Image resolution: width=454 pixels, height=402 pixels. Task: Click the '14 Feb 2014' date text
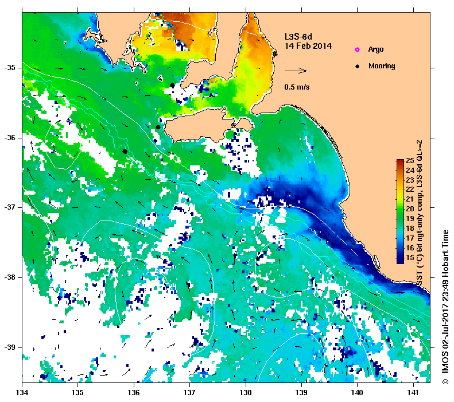coord(308,46)
